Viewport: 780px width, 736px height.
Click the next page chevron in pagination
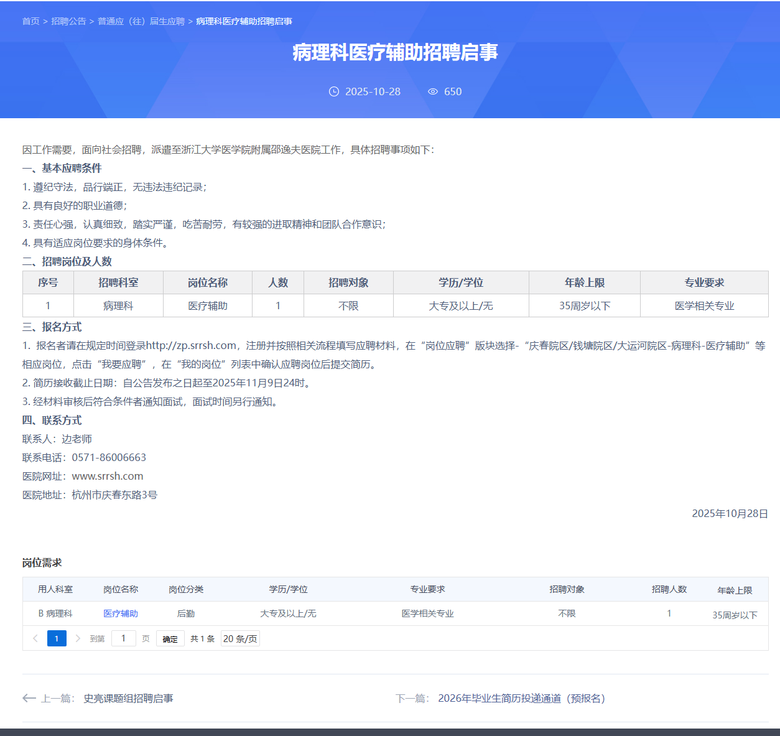point(78,638)
